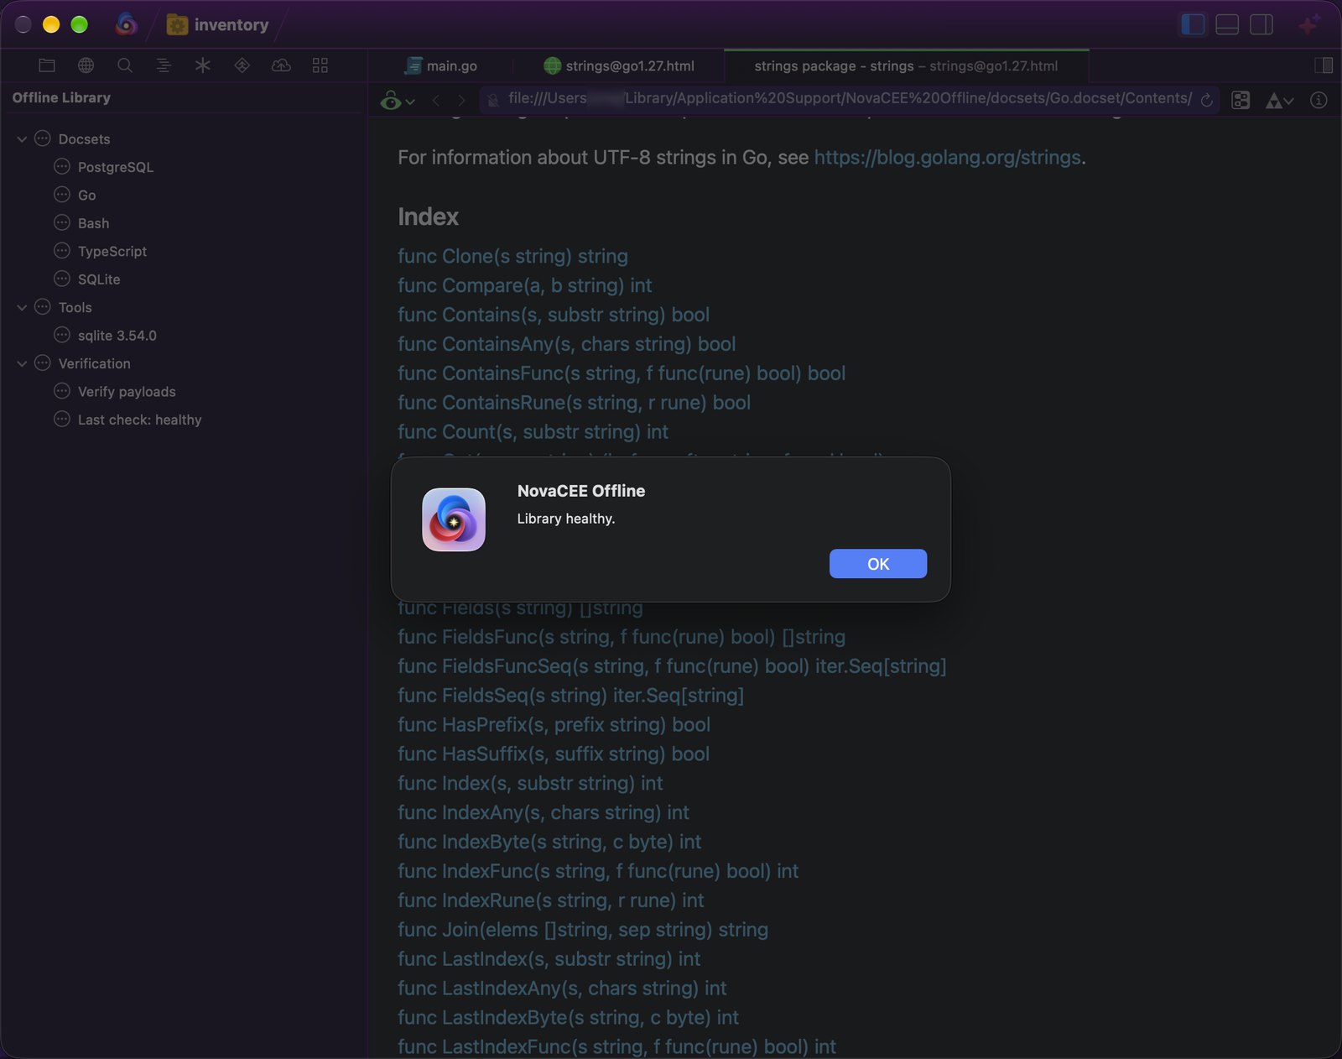Open func FieldsFuncSeq link
The image size is (1342, 1059).
click(672, 666)
